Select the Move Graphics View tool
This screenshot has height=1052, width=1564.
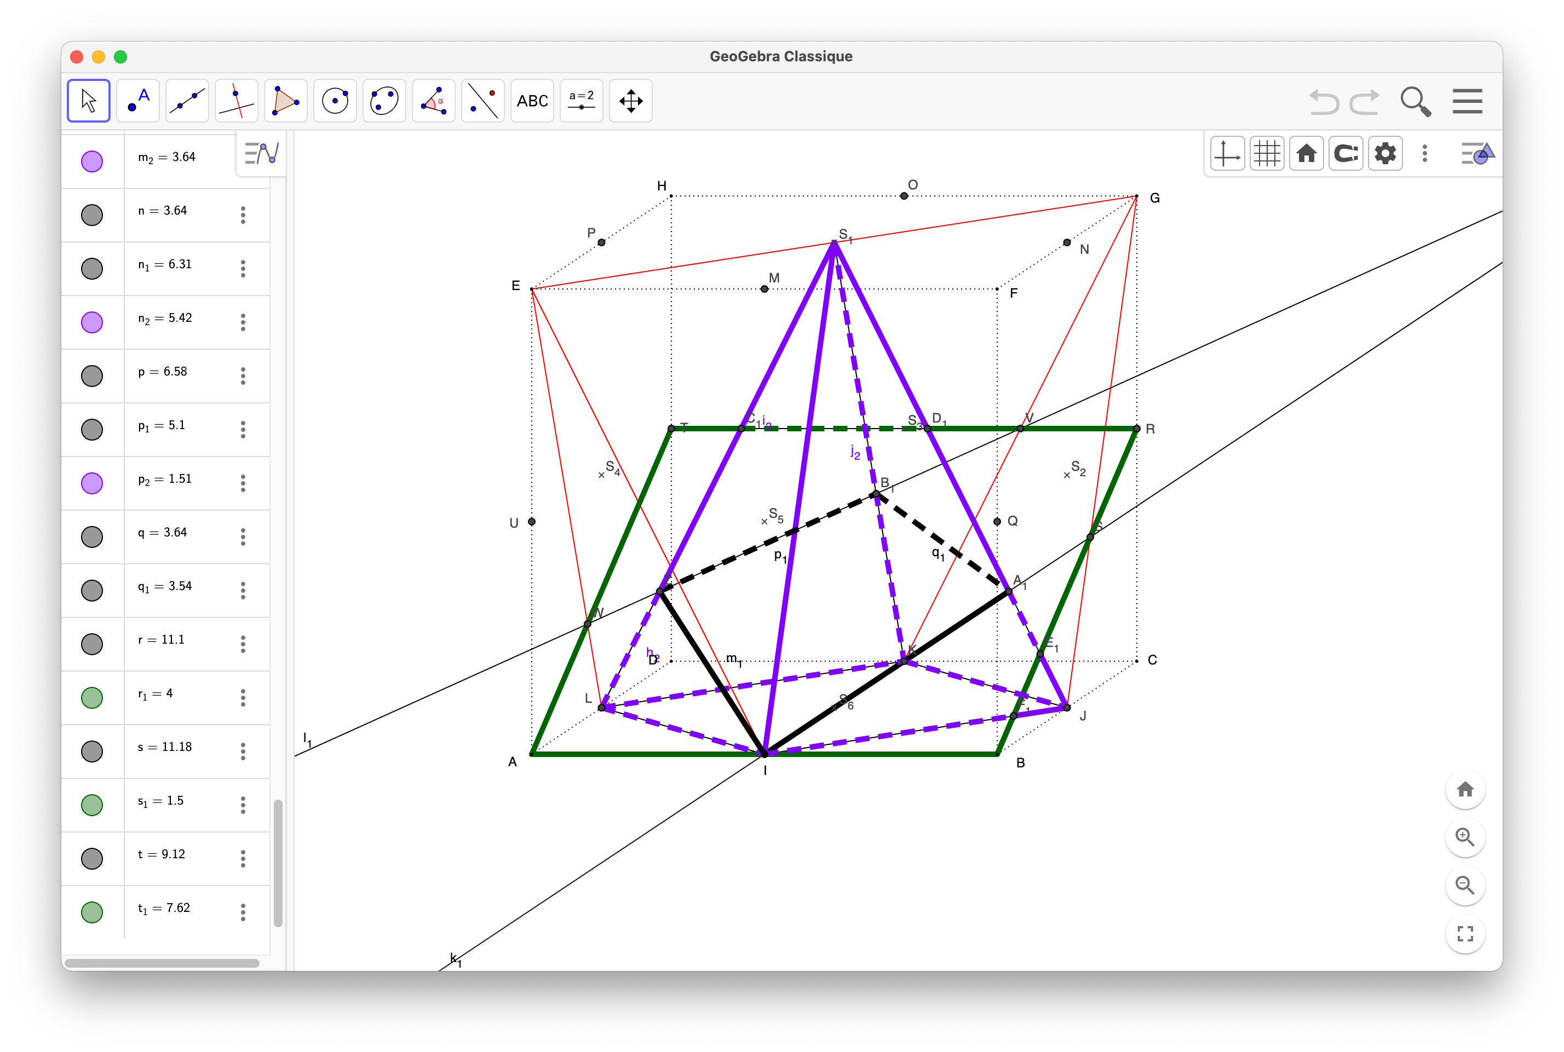630,101
